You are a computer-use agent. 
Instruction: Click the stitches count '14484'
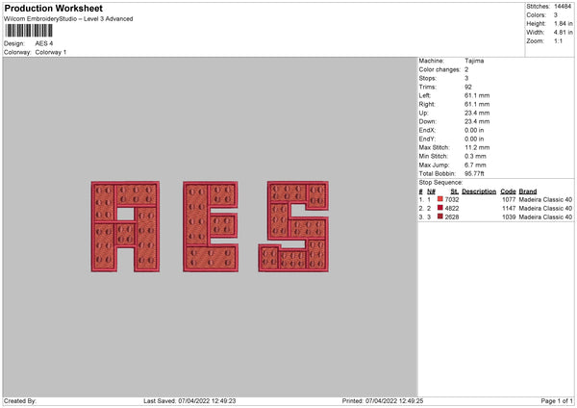[563, 7]
